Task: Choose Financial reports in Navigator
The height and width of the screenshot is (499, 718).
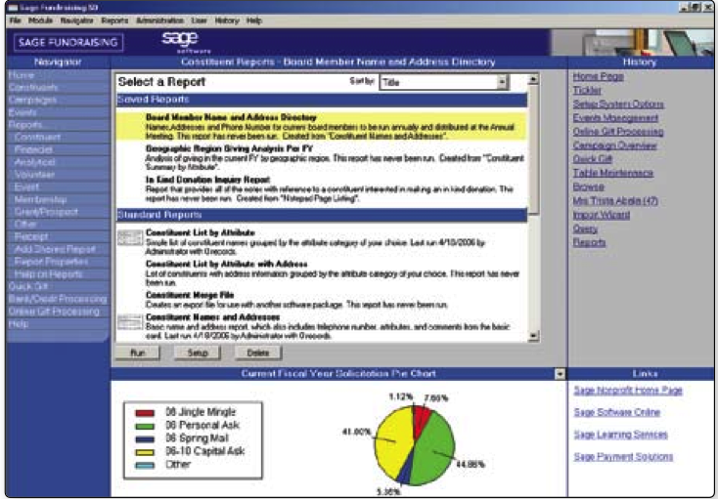Action: coord(58,149)
